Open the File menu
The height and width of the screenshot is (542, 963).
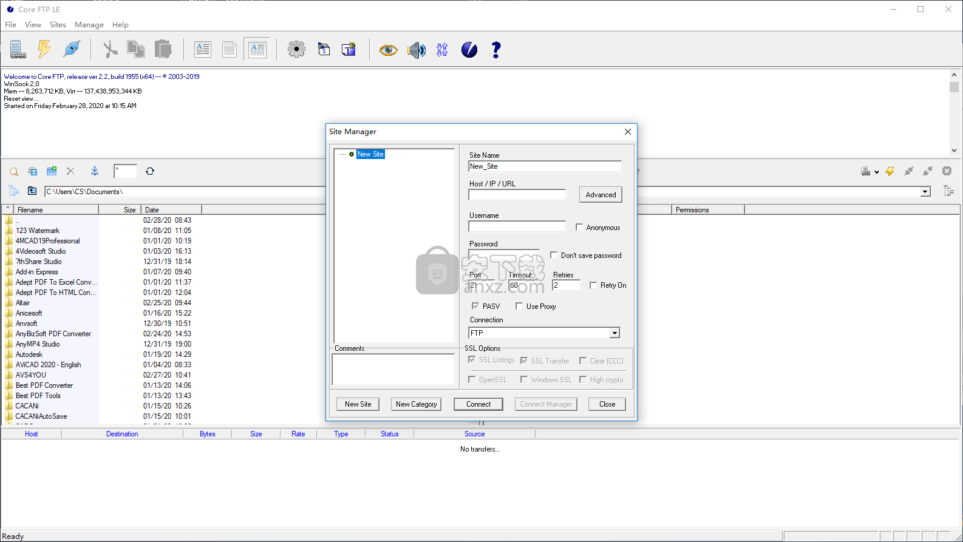(11, 25)
